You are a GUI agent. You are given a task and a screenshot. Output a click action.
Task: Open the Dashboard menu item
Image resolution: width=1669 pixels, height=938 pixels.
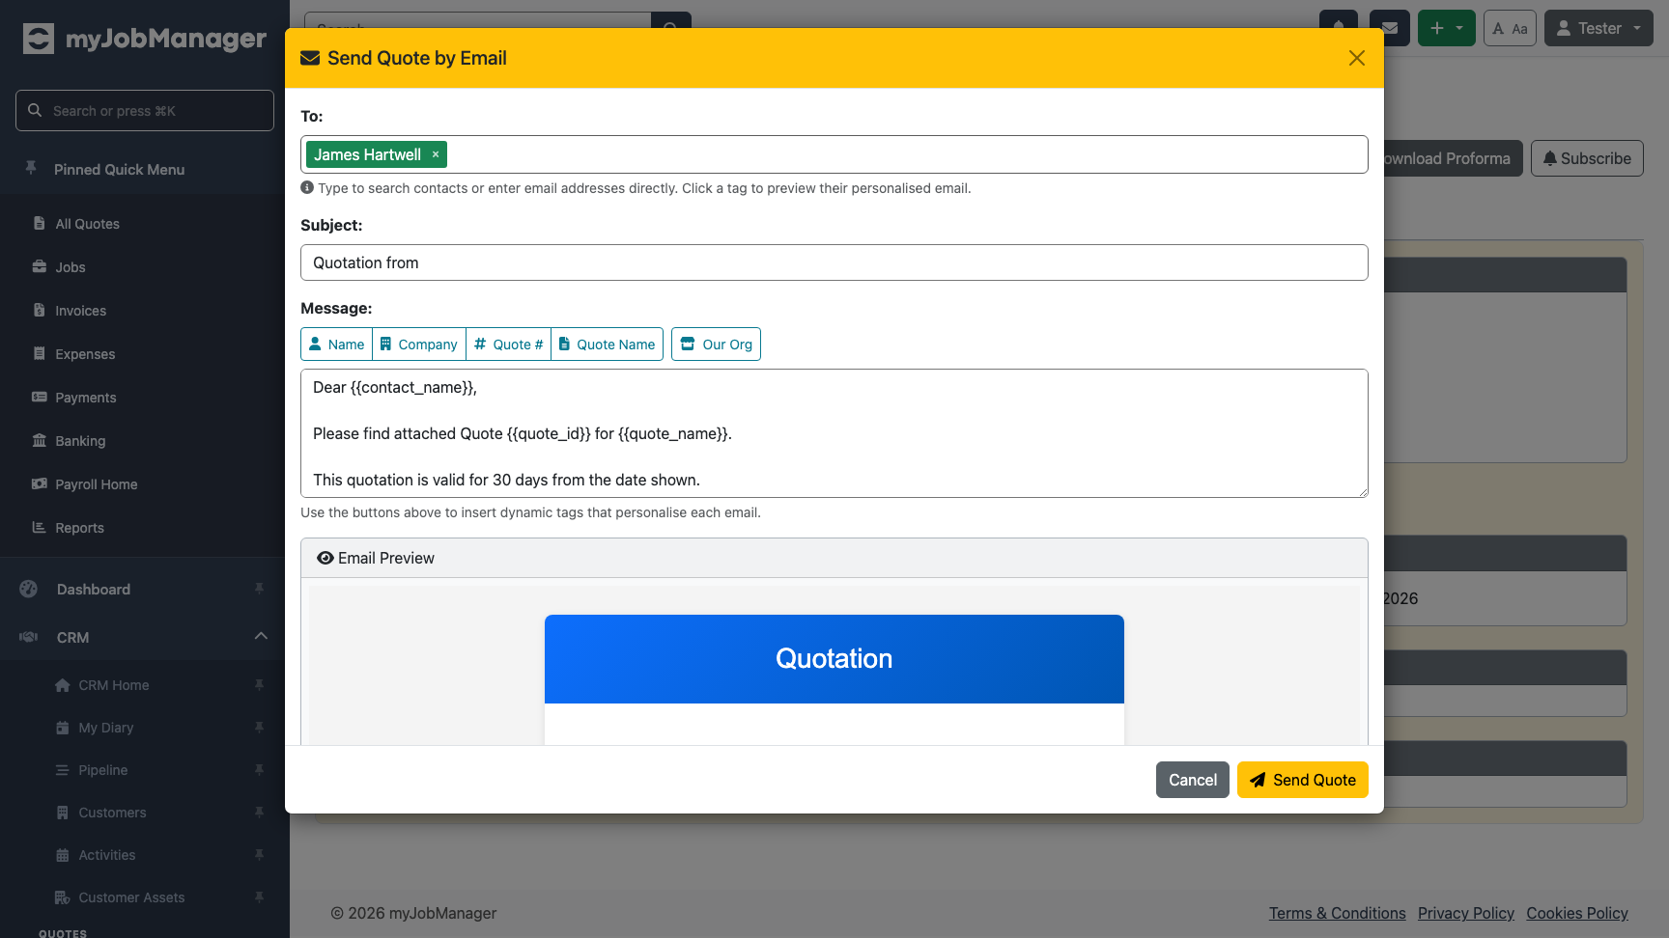coord(93,590)
